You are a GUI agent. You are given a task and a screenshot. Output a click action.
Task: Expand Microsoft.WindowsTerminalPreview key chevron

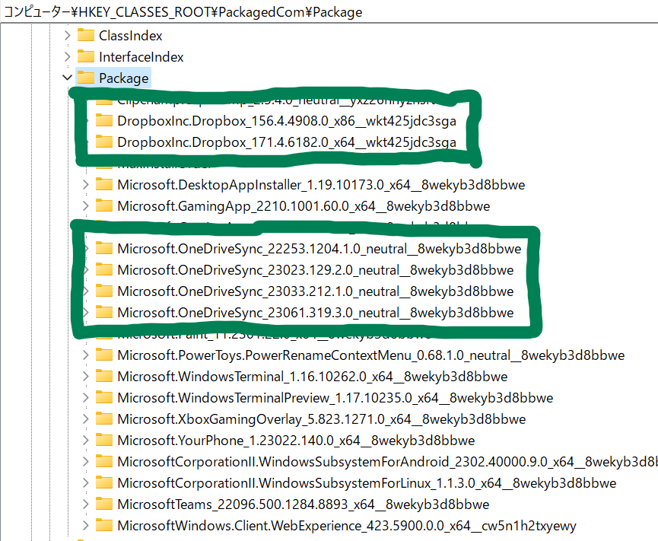click(86, 397)
